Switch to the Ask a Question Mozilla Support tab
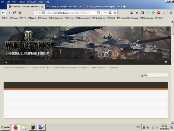Screen dimensions: 174x131 (x=101, y=7)
